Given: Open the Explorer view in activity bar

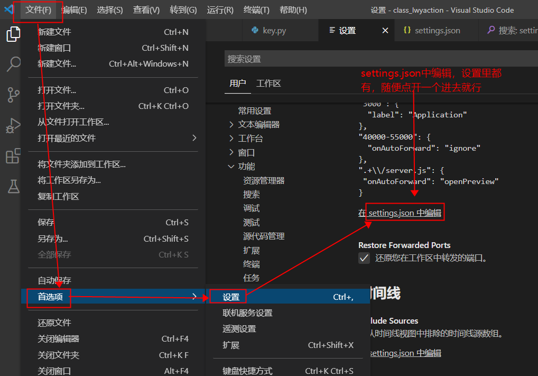Looking at the screenshot, I should point(13,34).
